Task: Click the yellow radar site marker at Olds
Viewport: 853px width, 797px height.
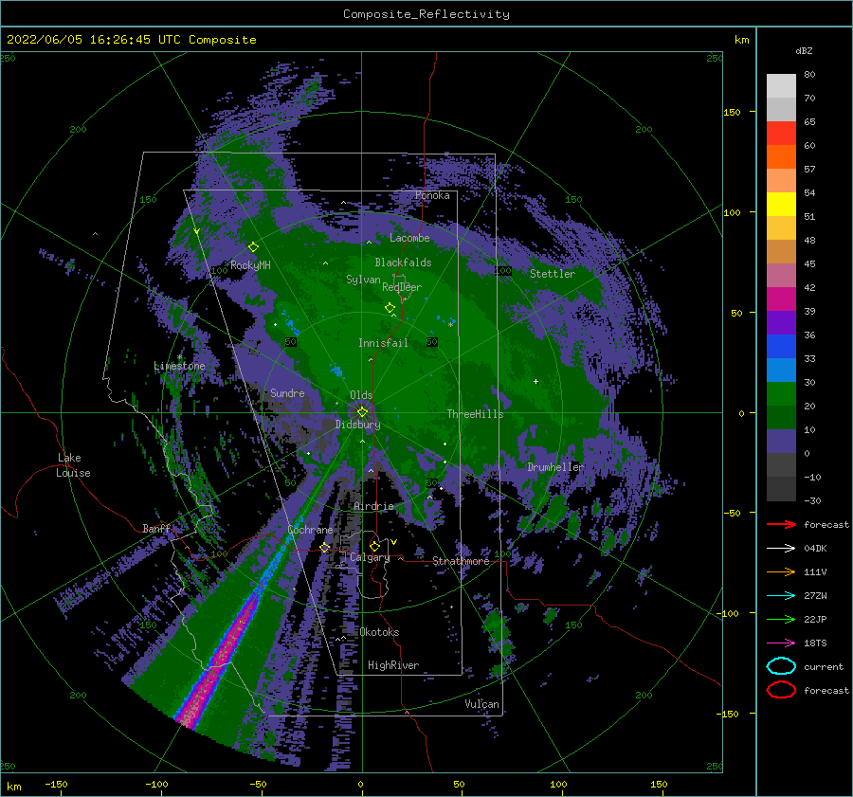Action: point(362,412)
